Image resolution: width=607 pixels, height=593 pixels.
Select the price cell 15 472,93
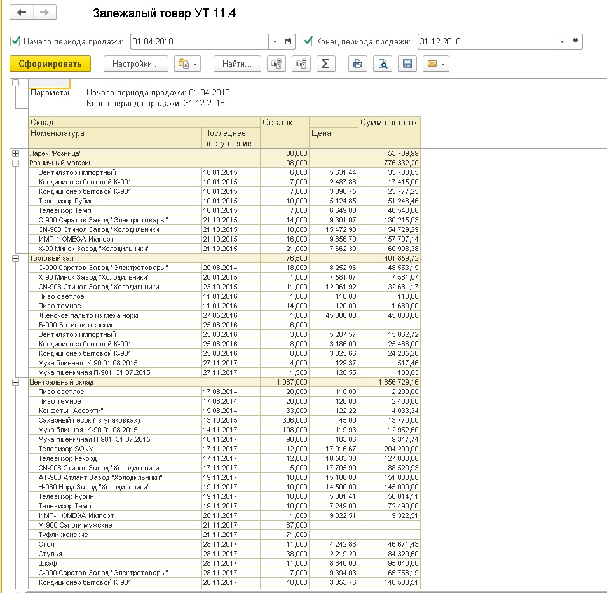click(333, 229)
